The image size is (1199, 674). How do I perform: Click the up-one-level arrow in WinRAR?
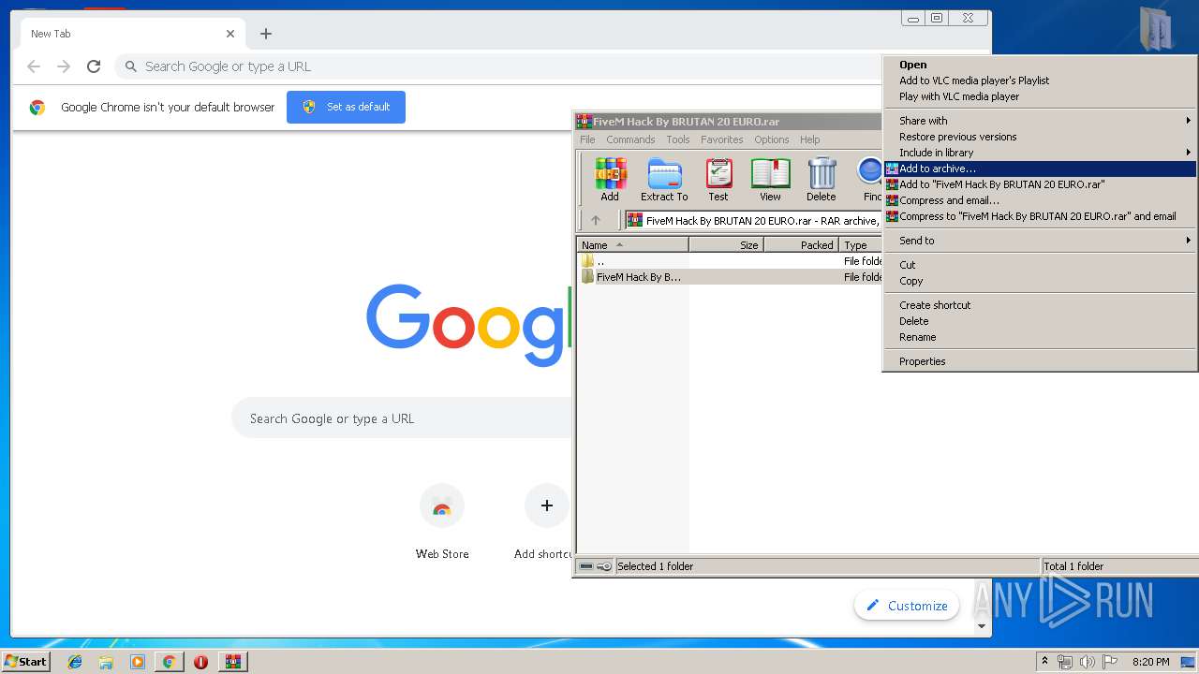595,221
